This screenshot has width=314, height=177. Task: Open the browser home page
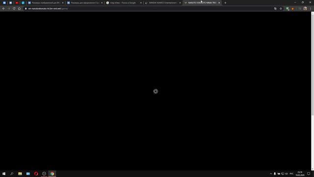[19, 9]
